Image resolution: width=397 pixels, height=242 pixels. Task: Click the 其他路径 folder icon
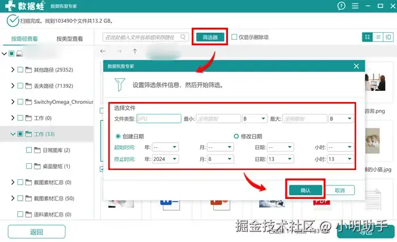click(28, 70)
